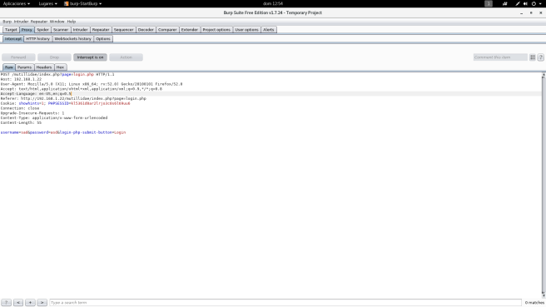Click the request editor vertical scrollbar
The image size is (546, 307).
(x=544, y=186)
